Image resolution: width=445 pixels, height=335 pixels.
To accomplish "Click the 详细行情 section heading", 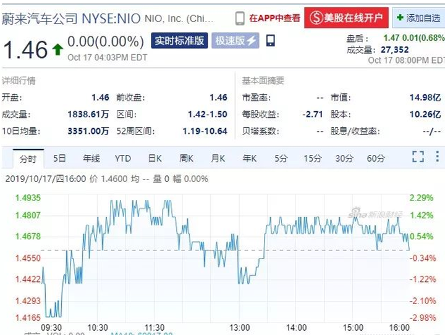I will tap(19, 81).
